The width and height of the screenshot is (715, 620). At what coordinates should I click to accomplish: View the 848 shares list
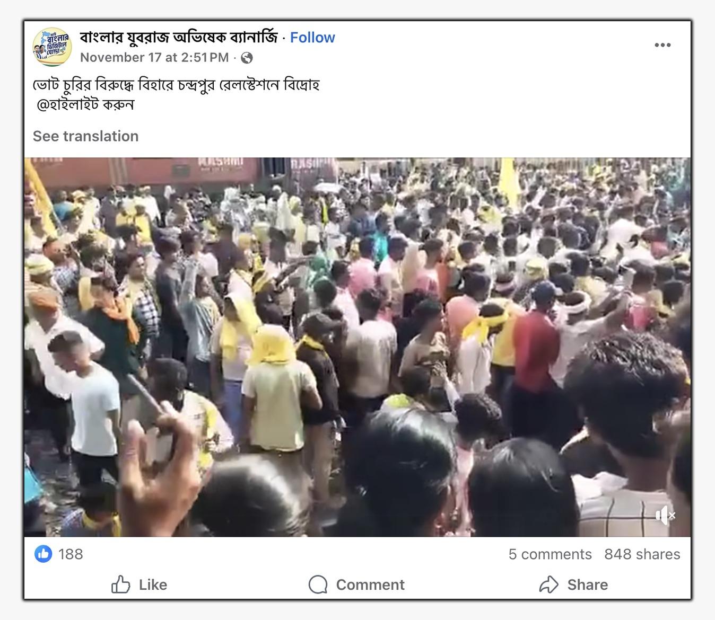642,554
